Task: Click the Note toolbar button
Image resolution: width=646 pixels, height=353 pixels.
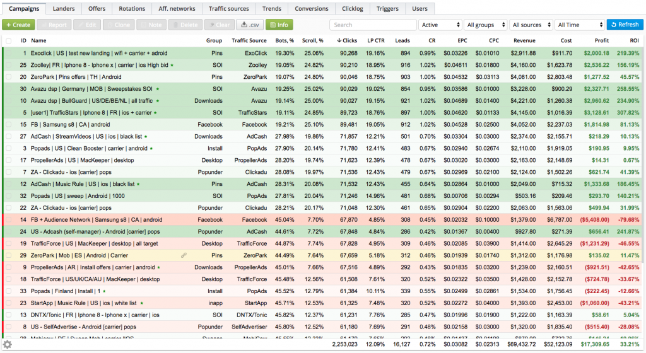Action: [151, 25]
